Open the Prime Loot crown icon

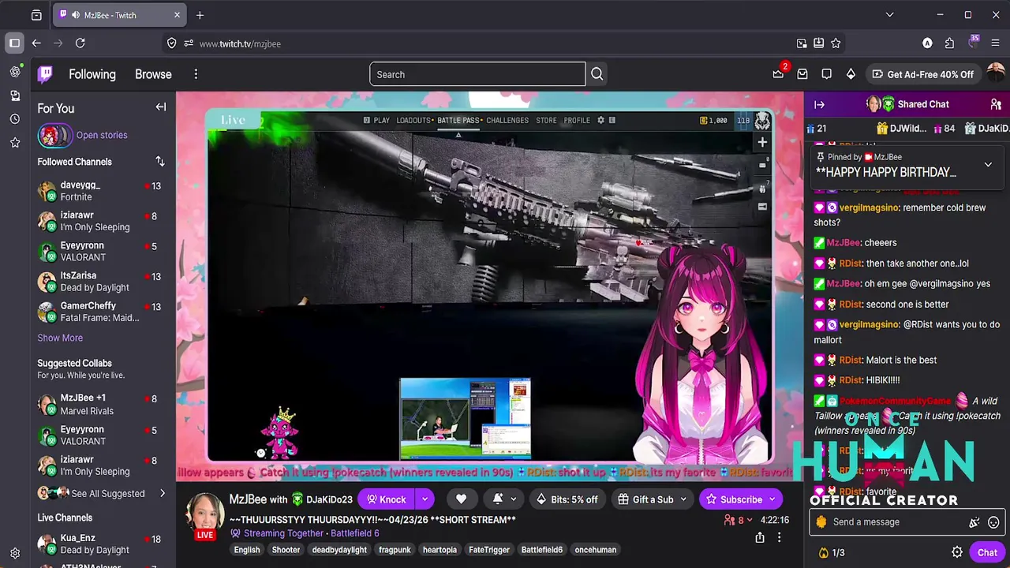(778, 74)
